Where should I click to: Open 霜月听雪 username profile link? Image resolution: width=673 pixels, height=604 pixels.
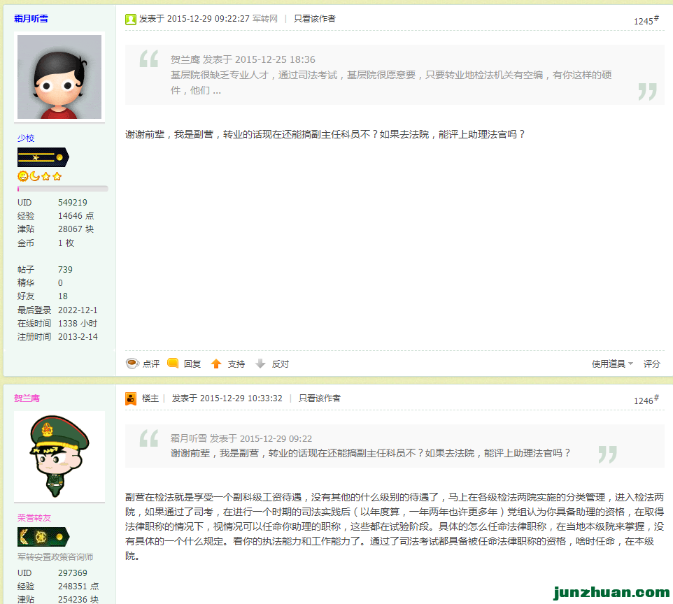click(x=31, y=19)
